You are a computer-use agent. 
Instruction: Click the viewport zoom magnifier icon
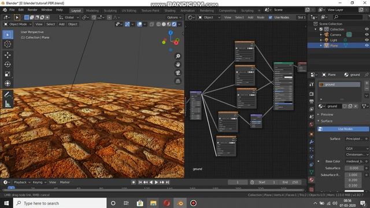tap(178, 56)
